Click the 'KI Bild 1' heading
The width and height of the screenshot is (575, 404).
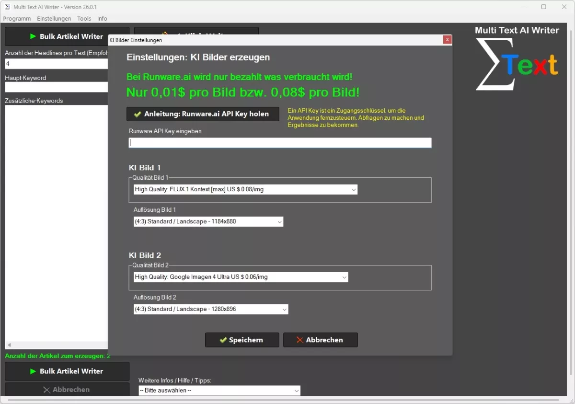click(x=145, y=168)
